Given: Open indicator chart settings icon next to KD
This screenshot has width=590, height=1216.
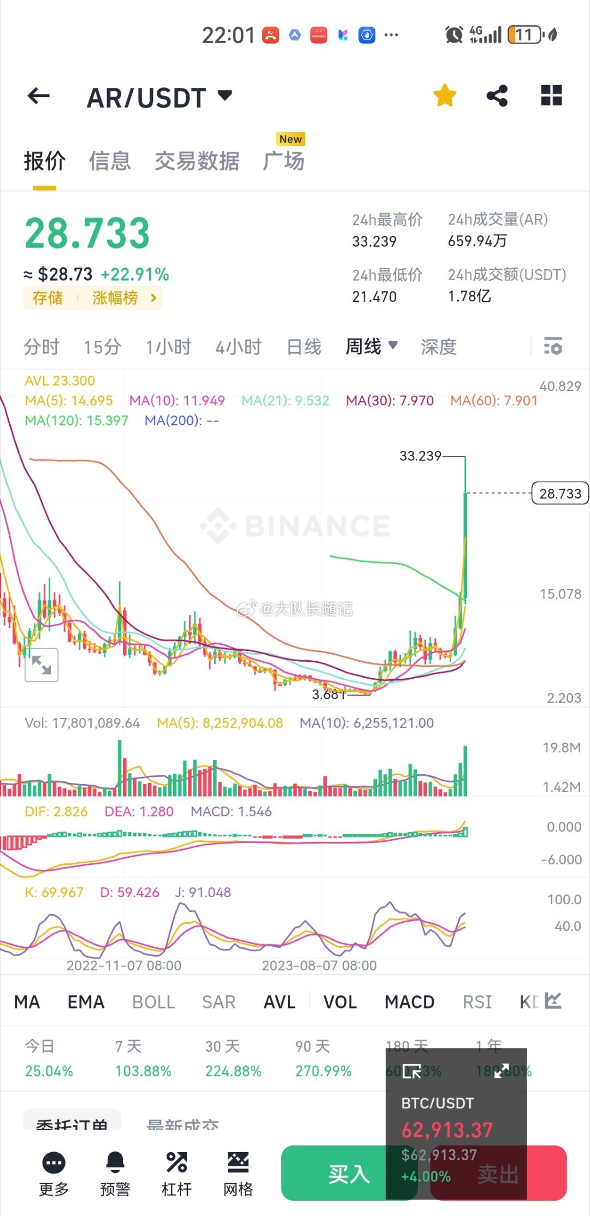Looking at the screenshot, I should tap(553, 1001).
